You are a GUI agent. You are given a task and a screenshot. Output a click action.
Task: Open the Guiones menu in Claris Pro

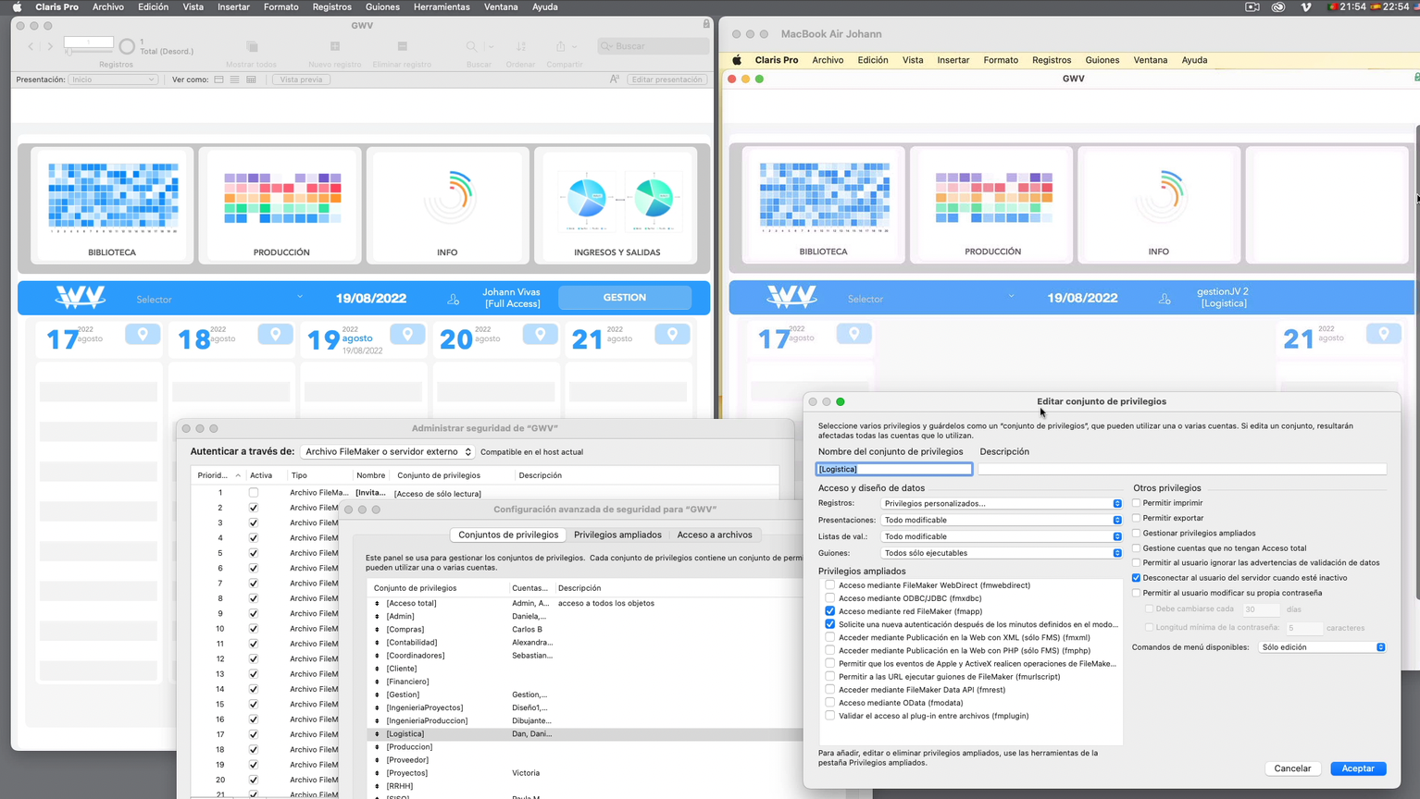click(382, 6)
